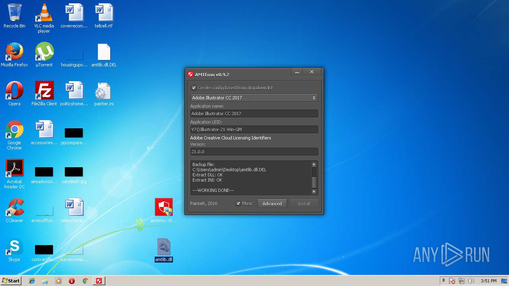Launch the Skype desktop shortcut
Screen dimensions: 509x286
coord(14,249)
